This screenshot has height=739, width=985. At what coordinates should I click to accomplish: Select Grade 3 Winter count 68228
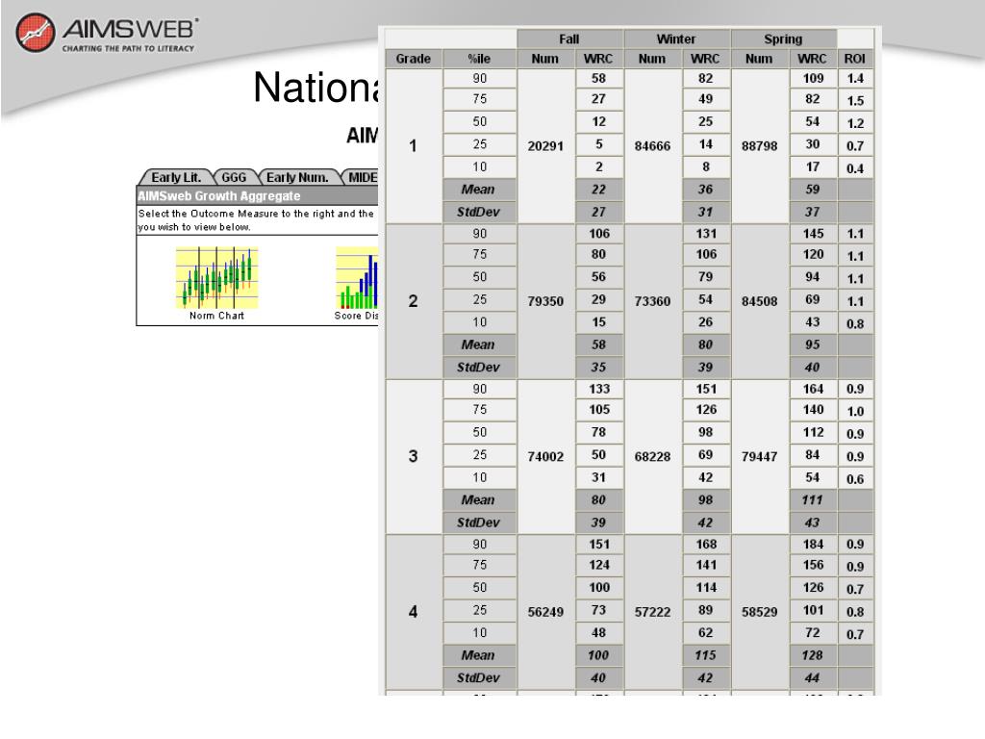(652, 456)
